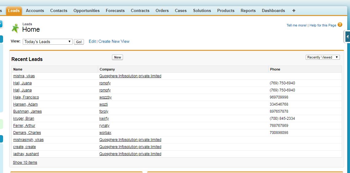350x173 pixels.
Task: Click the green Leads person icon
Action: (x=15, y=28)
